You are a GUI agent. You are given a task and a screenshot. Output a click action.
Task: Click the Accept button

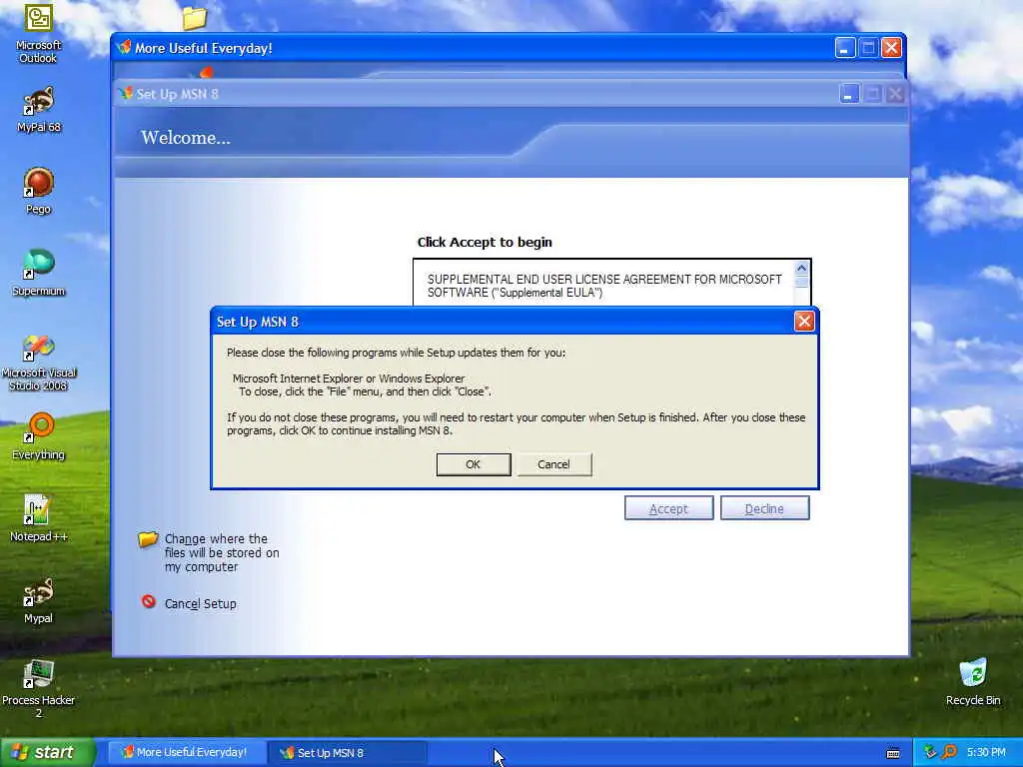tap(668, 508)
